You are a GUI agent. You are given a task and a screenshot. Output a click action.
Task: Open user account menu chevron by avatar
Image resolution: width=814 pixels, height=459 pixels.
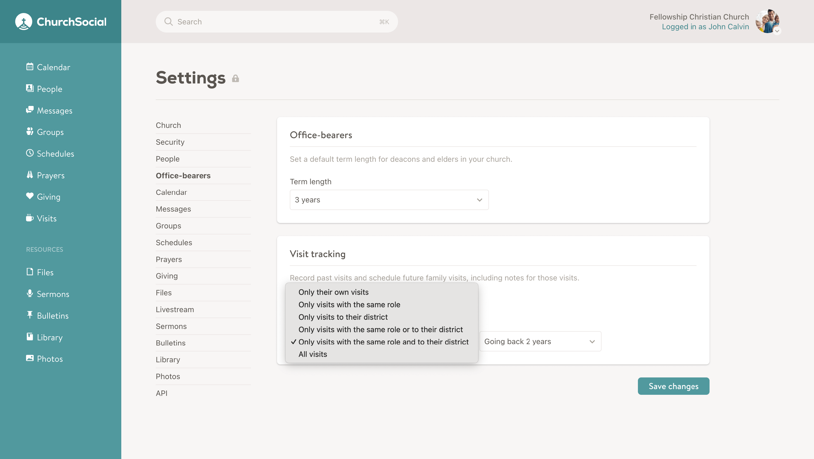pos(777,31)
